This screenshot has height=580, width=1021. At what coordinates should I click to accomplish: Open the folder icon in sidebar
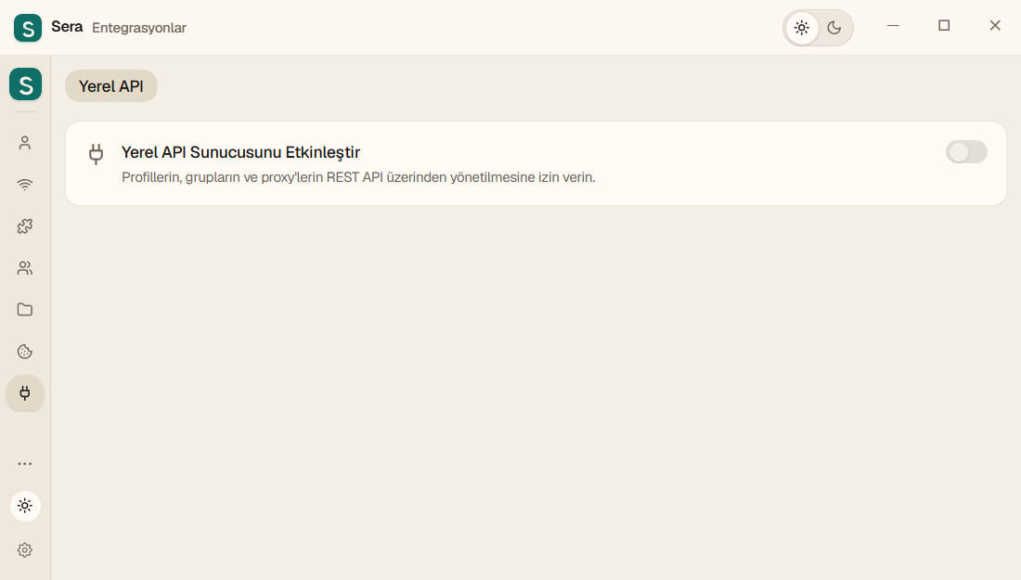[x=25, y=309]
